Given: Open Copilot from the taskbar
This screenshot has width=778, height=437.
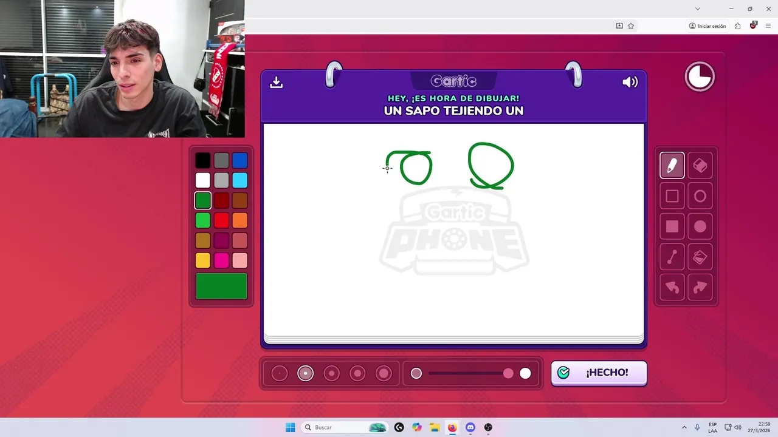Looking at the screenshot, I should (x=416, y=427).
